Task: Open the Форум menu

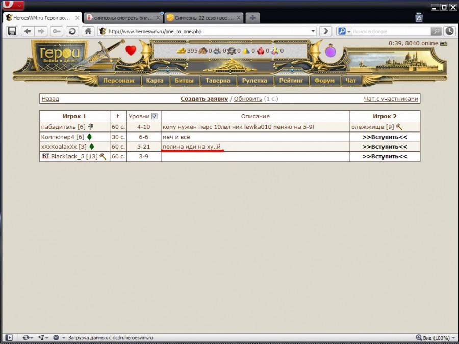Action: [324, 81]
